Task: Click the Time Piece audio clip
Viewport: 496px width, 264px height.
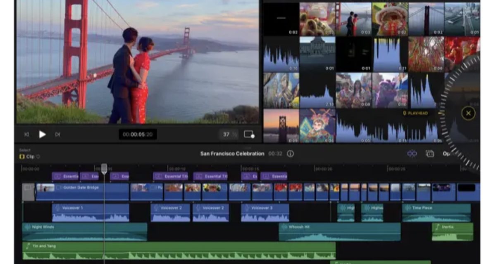Action: pyautogui.click(x=436, y=212)
